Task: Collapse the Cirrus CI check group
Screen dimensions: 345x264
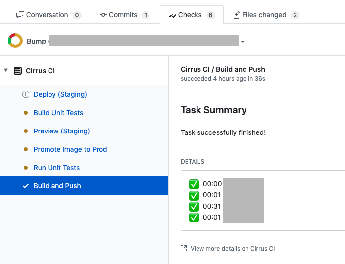Action: click(6, 70)
